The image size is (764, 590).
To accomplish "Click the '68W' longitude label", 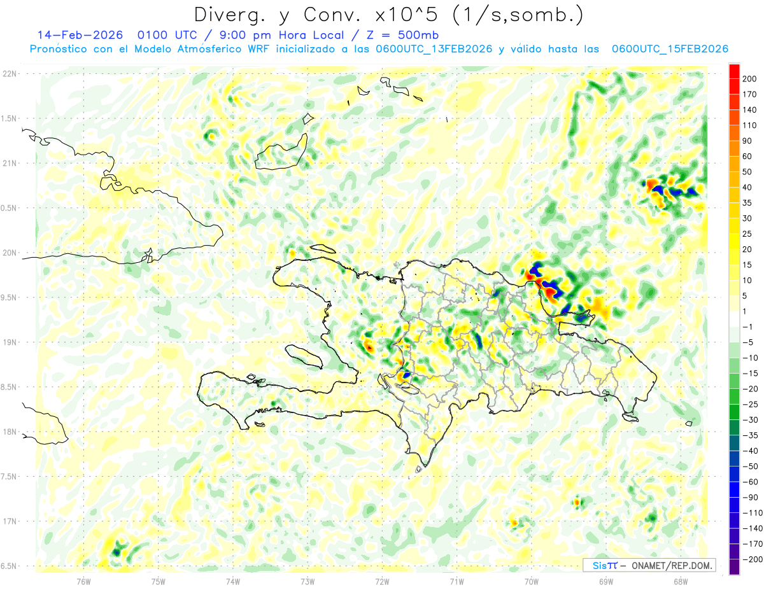I will [x=681, y=581].
